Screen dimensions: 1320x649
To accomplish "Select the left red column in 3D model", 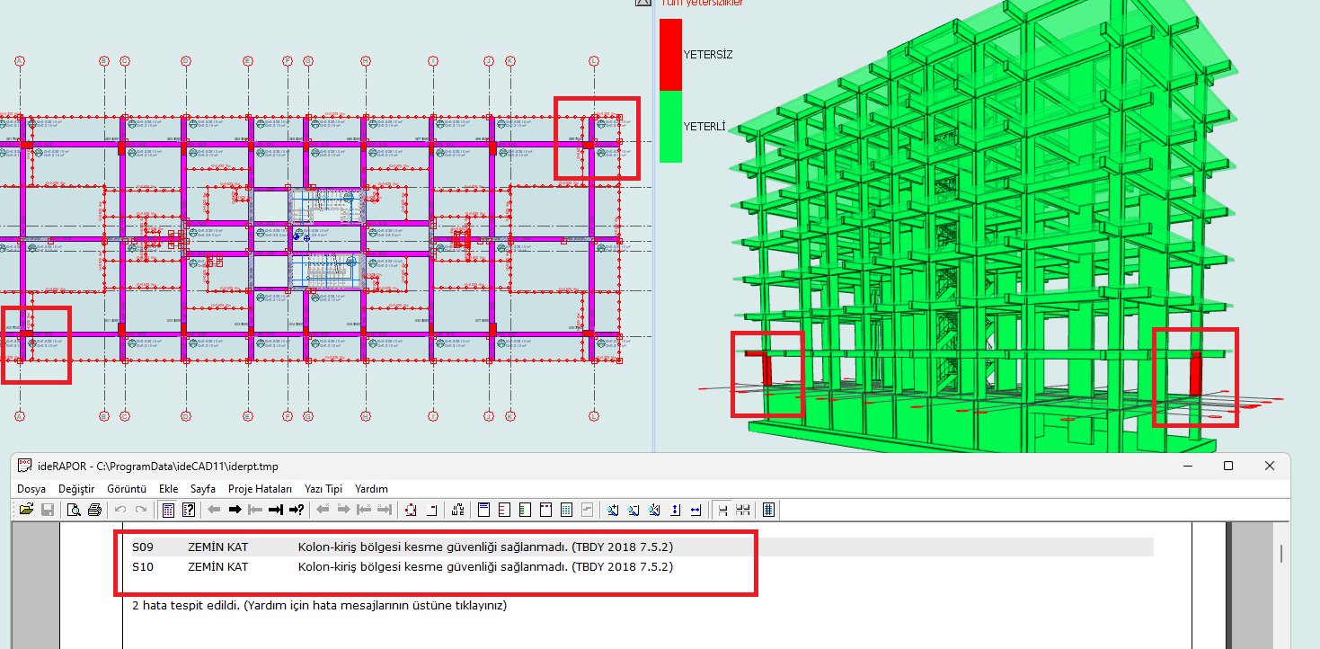I will (766, 369).
